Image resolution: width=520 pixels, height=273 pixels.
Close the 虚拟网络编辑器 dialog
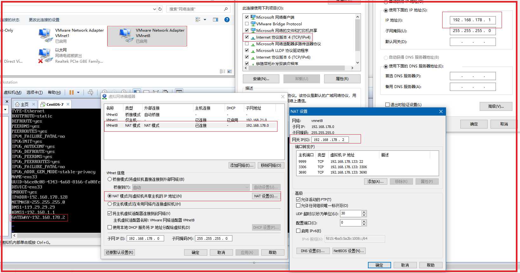(x=283, y=97)
